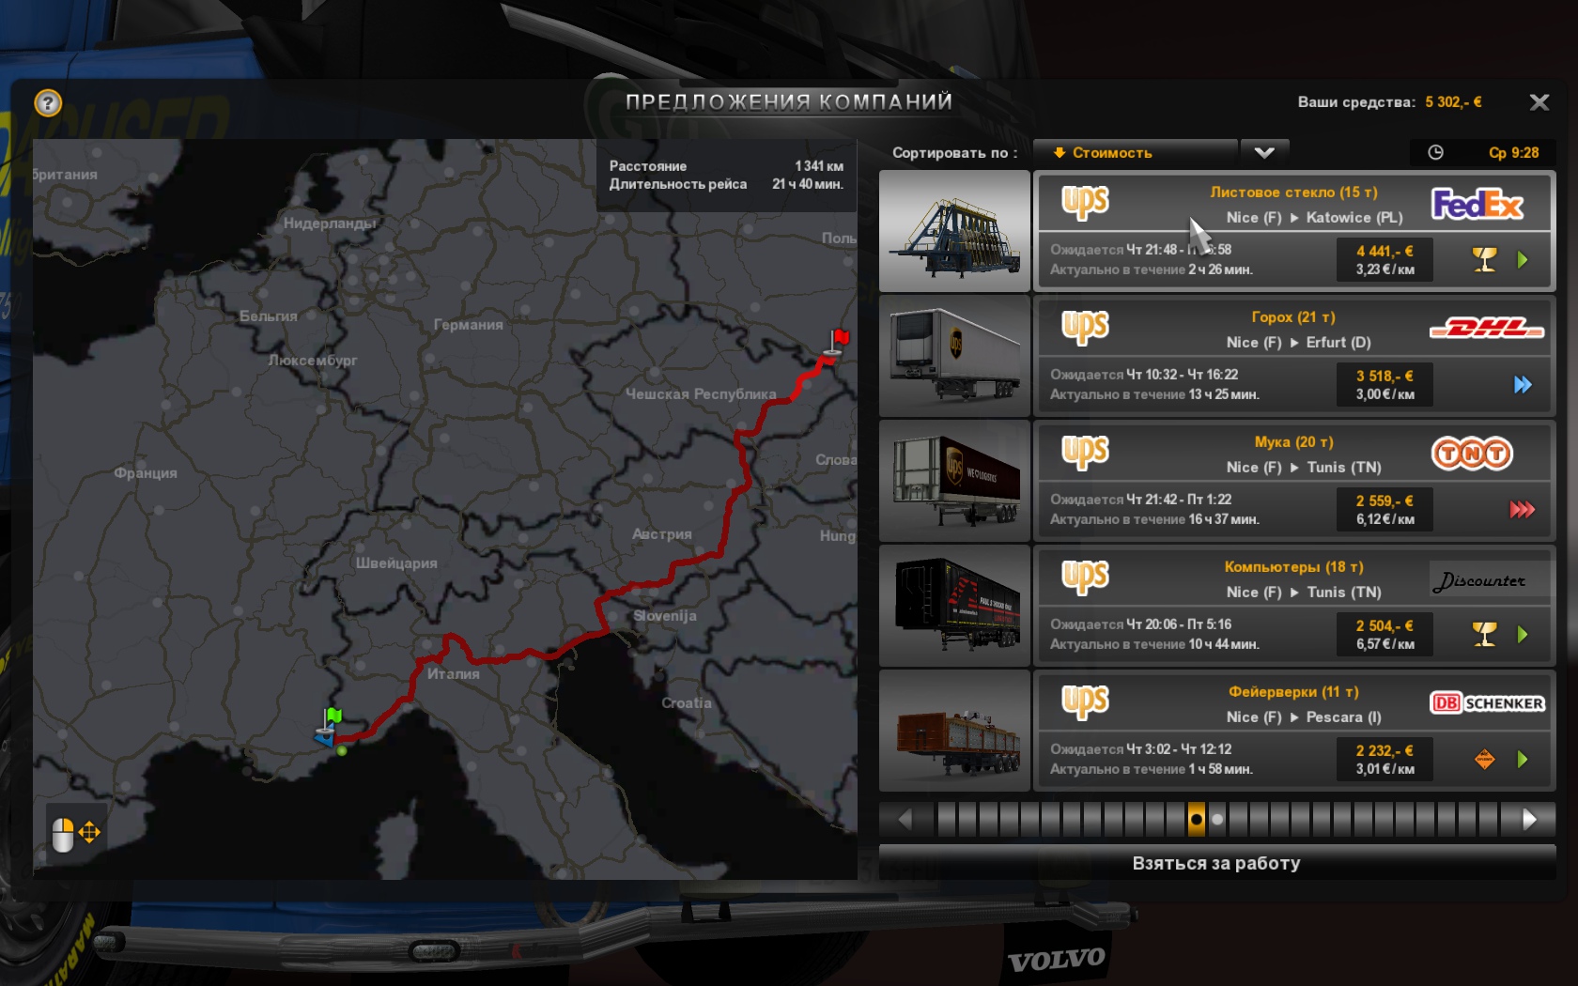The width and height of the screenshot is (1578, 986).
Task: Go to the previous page of offers
Action: click(905, 819)
